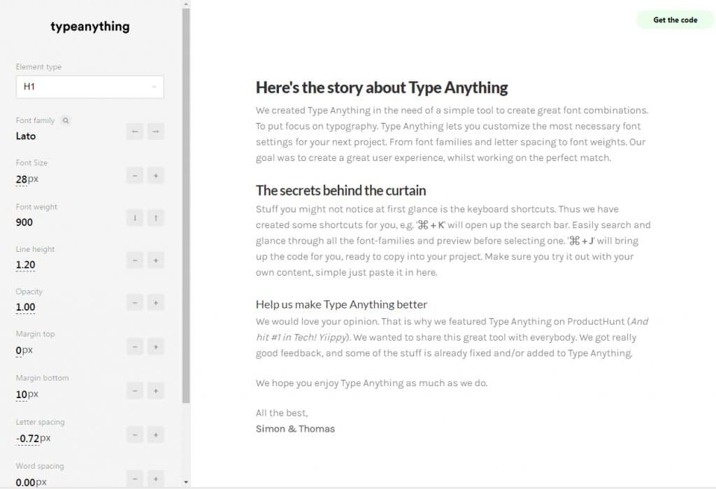
Task: Decrease margin bottom minus button
Action: [135, 391]
